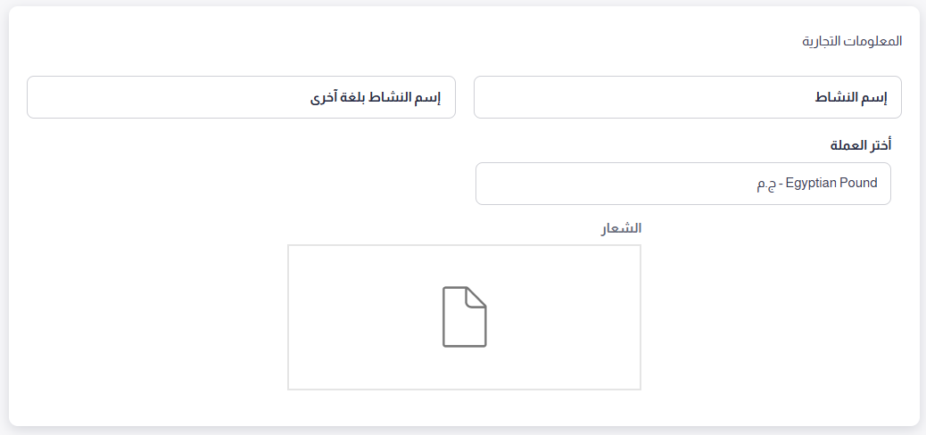Choose currency from the أختر العملة selector
This screenshot has height=435, width=926.
(x=682, y=184)
